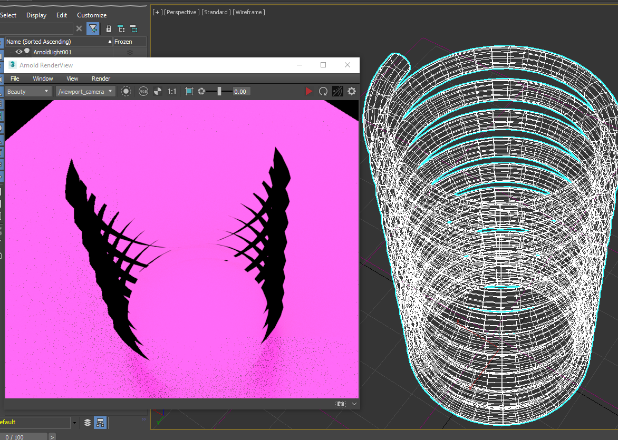Screen dimensions: 618x440
Task: Click the snapshot camera icon at the bottom of RenderView
Action: click(341, 404)
